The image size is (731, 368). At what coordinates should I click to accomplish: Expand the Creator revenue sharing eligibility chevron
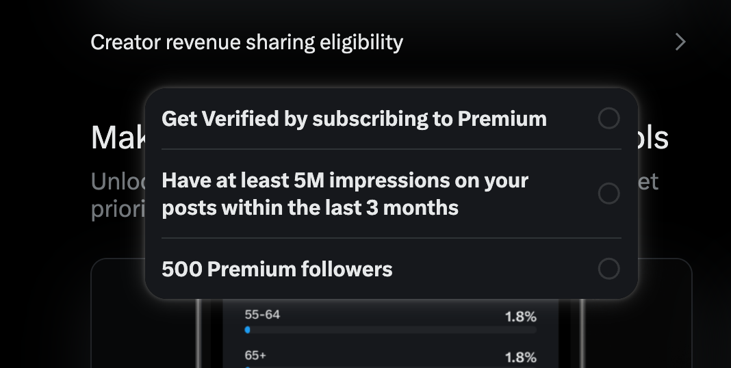tap(680, 42)
